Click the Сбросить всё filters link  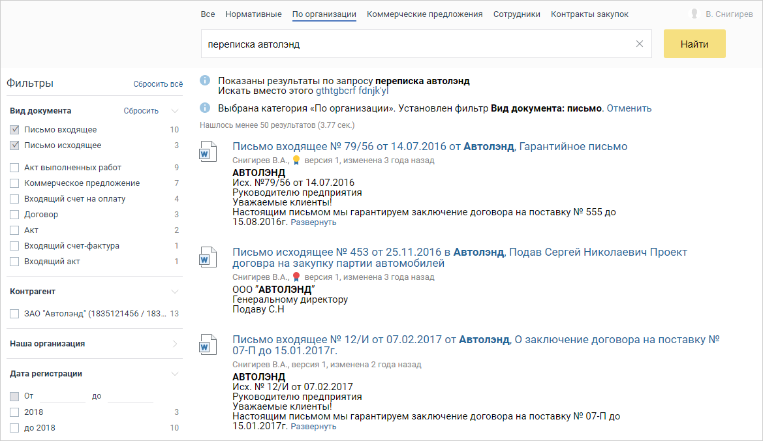tap(158, 84)
